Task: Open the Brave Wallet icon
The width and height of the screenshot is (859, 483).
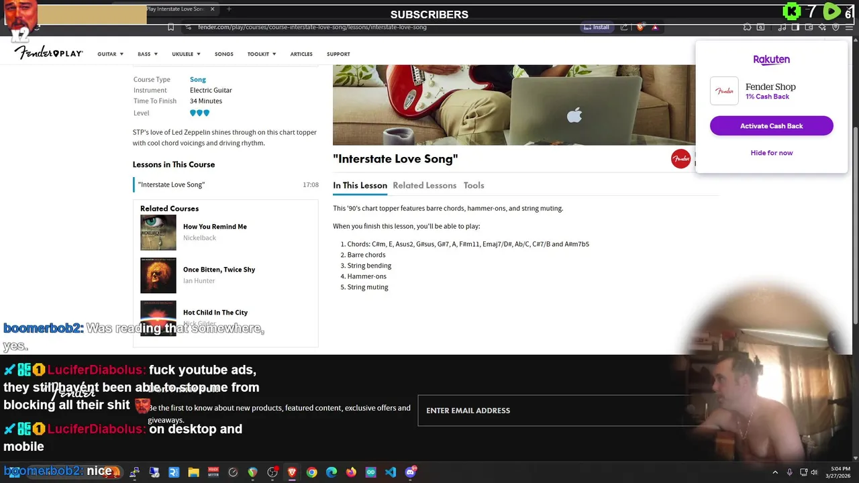Action: pyautogui.click(x=809, y=28)
